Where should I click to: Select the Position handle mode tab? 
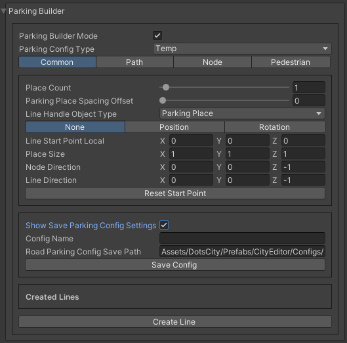(x=174, y=127)
